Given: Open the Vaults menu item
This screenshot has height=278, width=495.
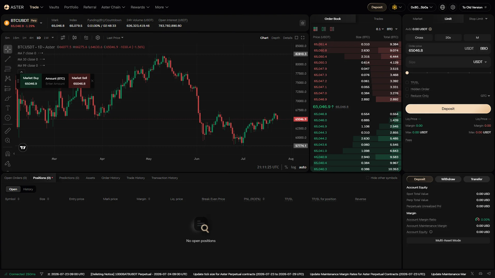Looking at the screenshot, I should (x=54, y=7).
